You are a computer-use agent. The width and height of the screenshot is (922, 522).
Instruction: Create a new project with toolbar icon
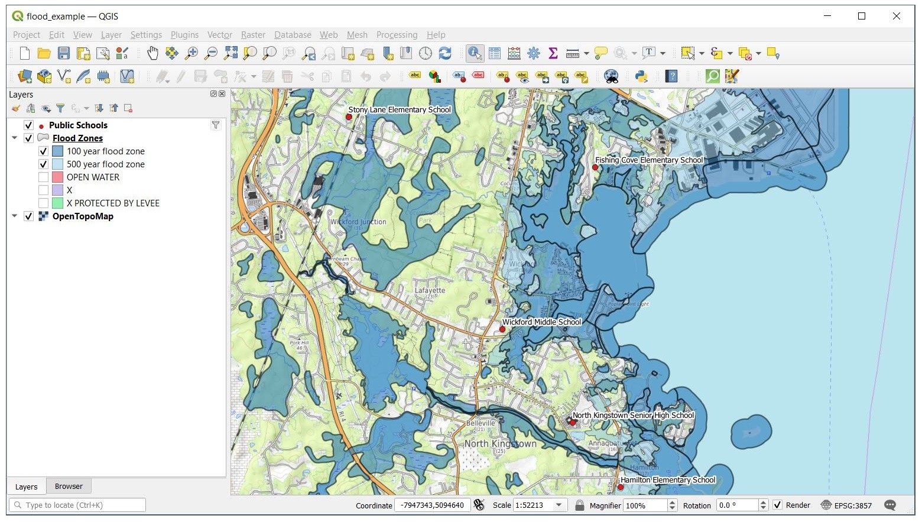[24, 54]
